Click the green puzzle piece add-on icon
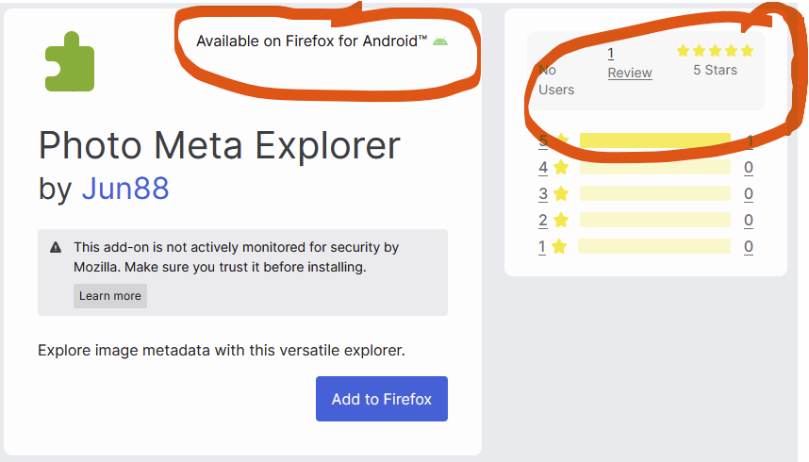Viewport: 809px width, 462px height. click(x=70, y=61)
